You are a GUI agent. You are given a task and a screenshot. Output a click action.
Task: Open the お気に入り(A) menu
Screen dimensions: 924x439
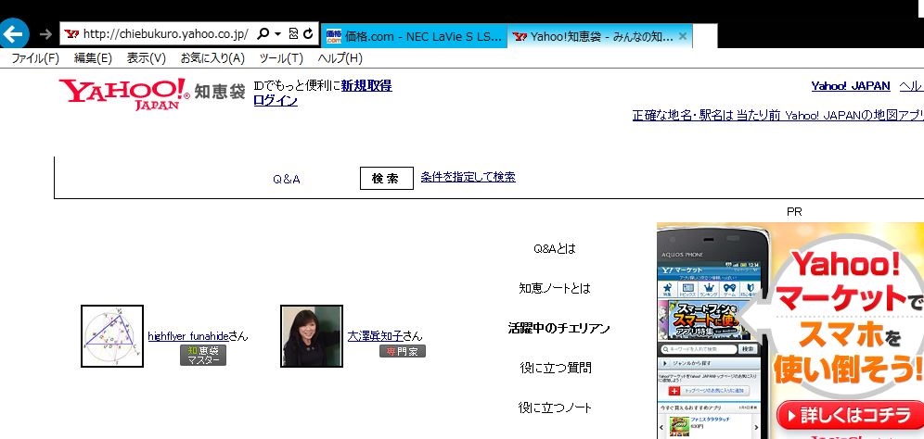pyautogui.click(x=212, y=58)
